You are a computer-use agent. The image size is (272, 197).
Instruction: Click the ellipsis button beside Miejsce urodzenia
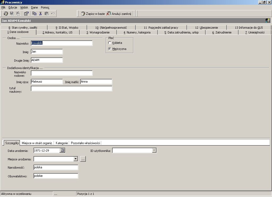tap(83, 159)
